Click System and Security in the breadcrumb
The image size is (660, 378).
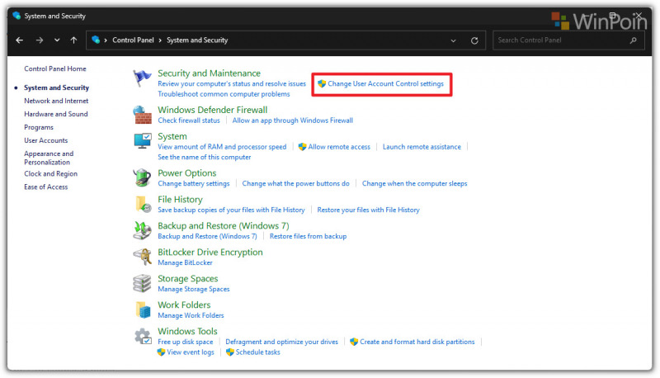(197, 40)
